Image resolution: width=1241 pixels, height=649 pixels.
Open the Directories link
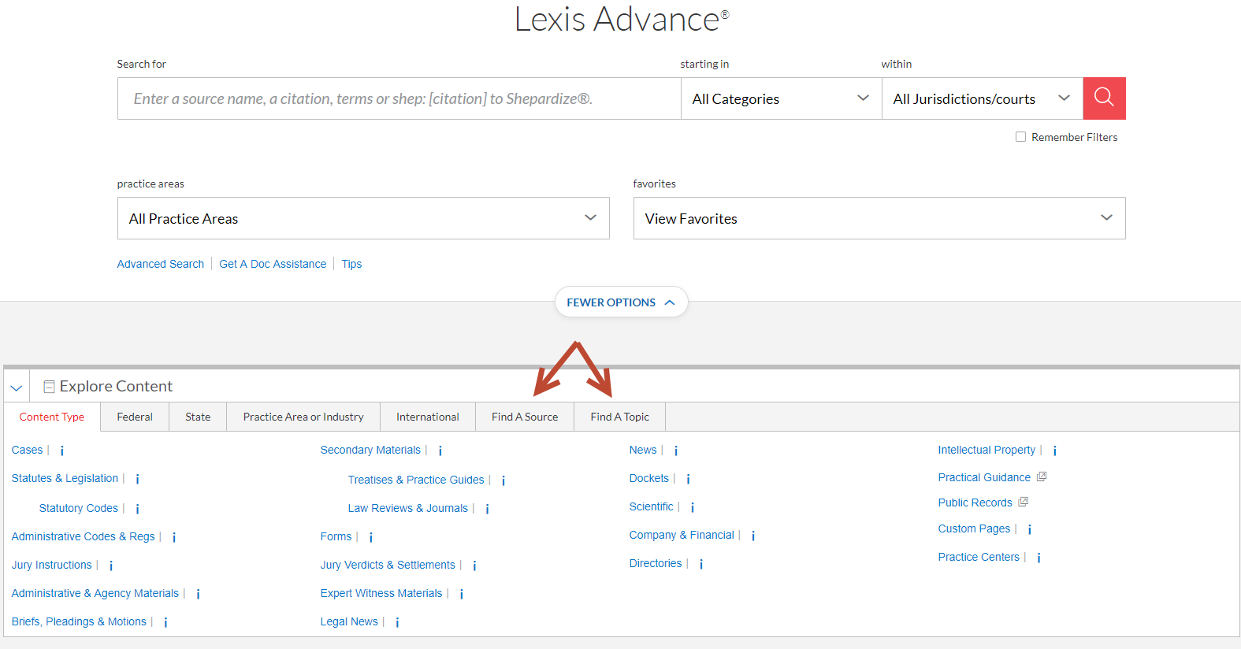click(656, 563)
